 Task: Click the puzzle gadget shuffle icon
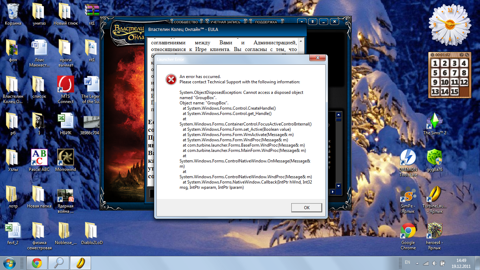[x=467, y=55]
